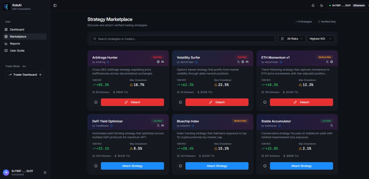Screen dimensions: 369x179
Task: Click the DeFi Yield Optimizer title
Action: (x=108, y=121)
